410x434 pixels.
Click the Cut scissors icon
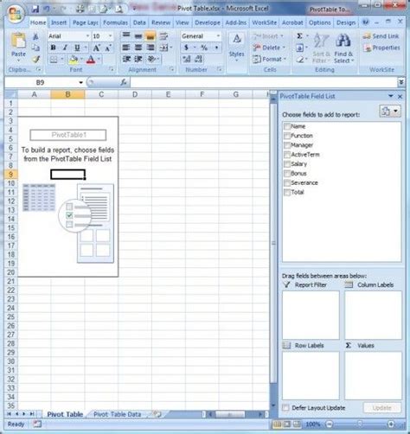coord(35,36)
